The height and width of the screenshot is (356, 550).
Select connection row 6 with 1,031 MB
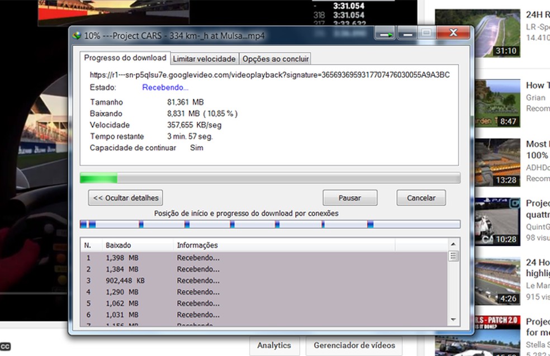(264, 315)
